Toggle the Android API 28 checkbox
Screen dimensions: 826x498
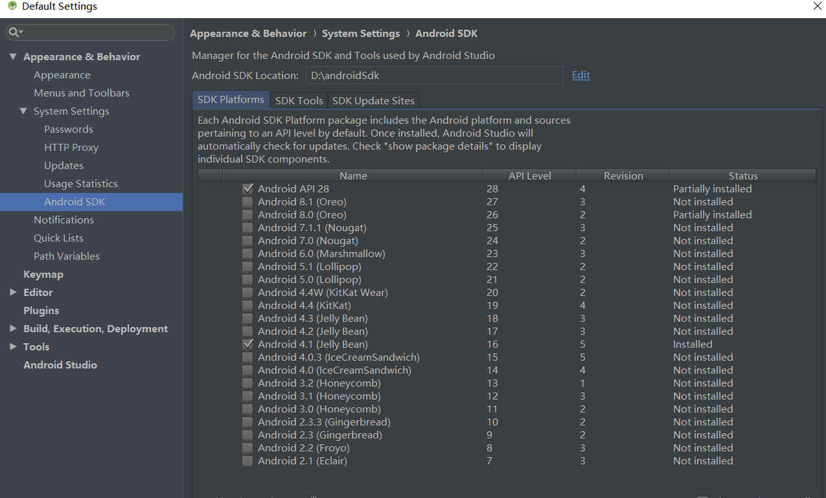point(247,189)
